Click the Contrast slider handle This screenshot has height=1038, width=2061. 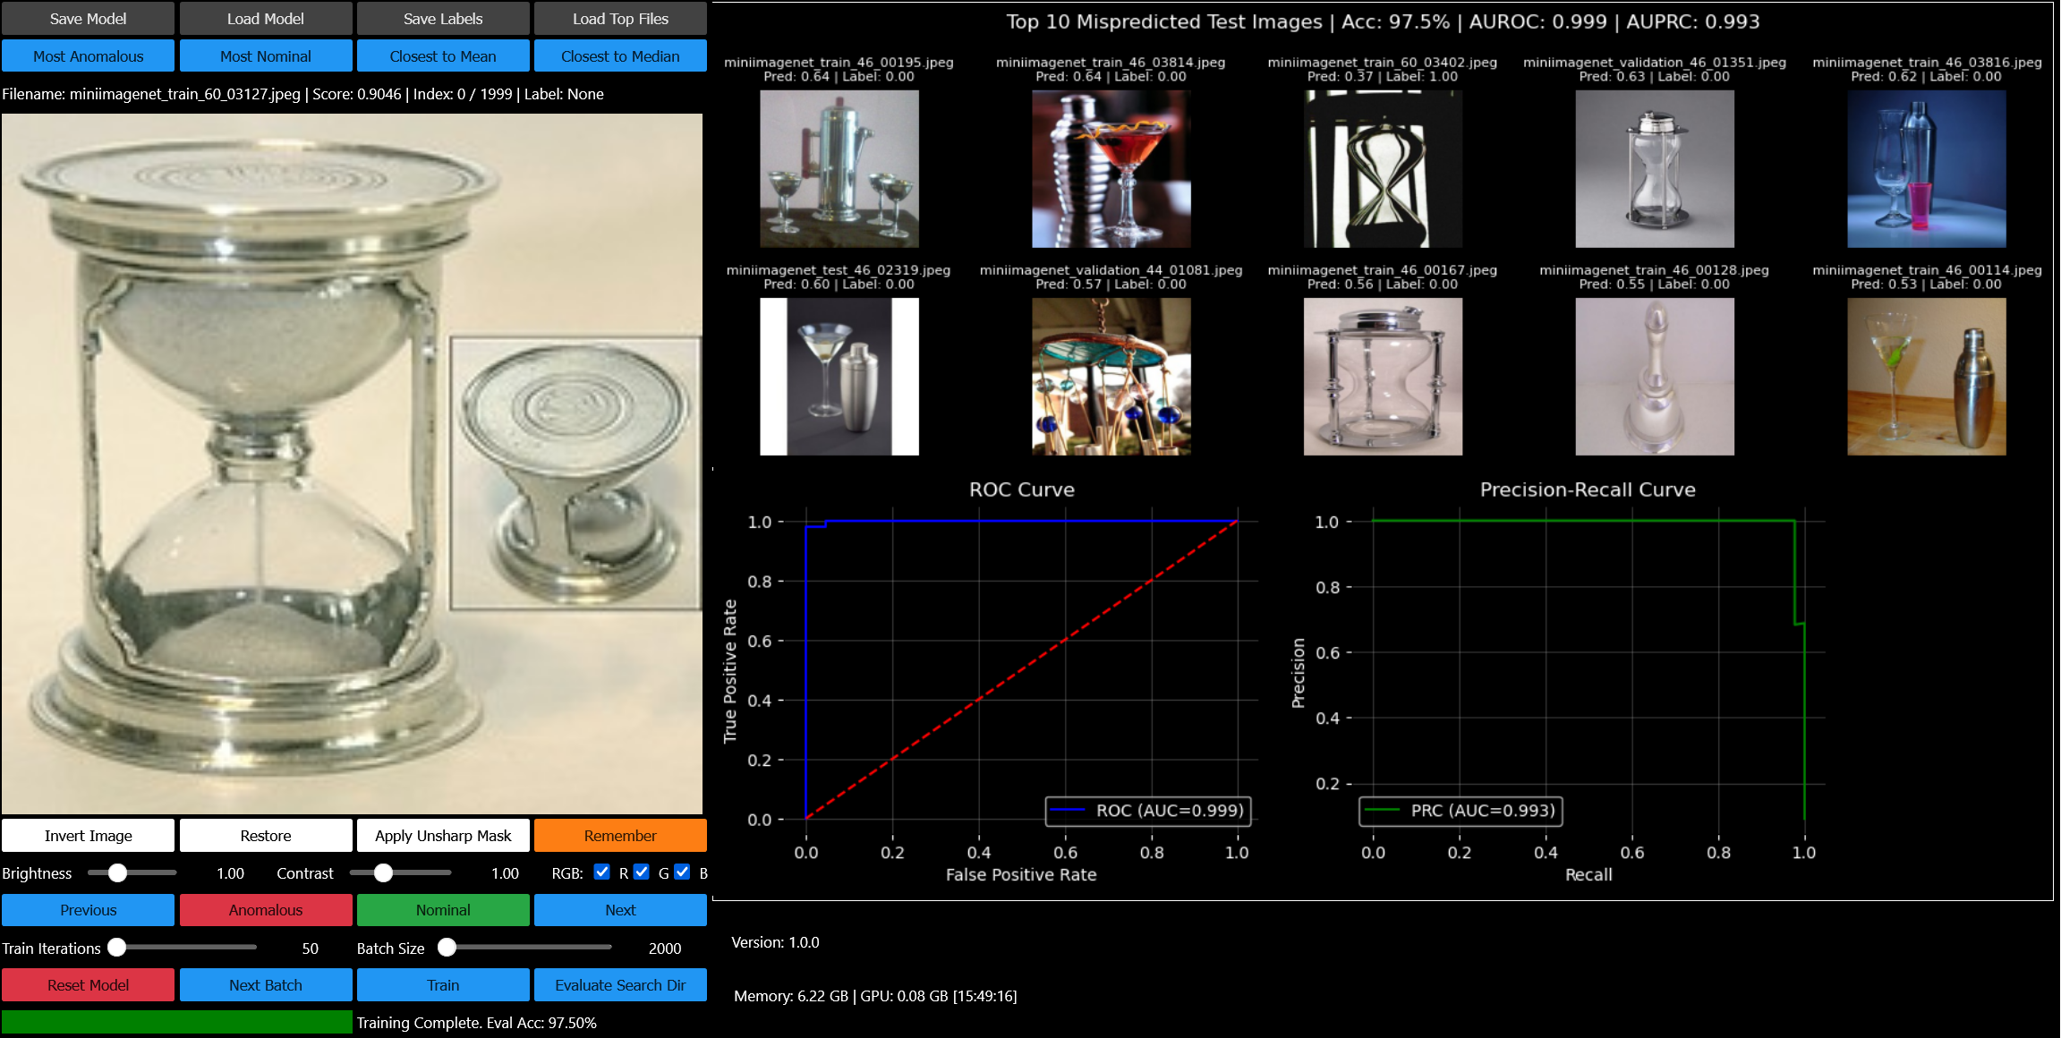tap(383, 873)
